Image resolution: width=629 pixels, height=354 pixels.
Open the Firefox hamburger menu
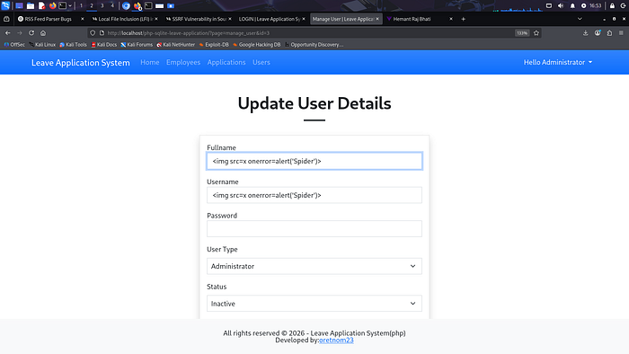point(621,33)
